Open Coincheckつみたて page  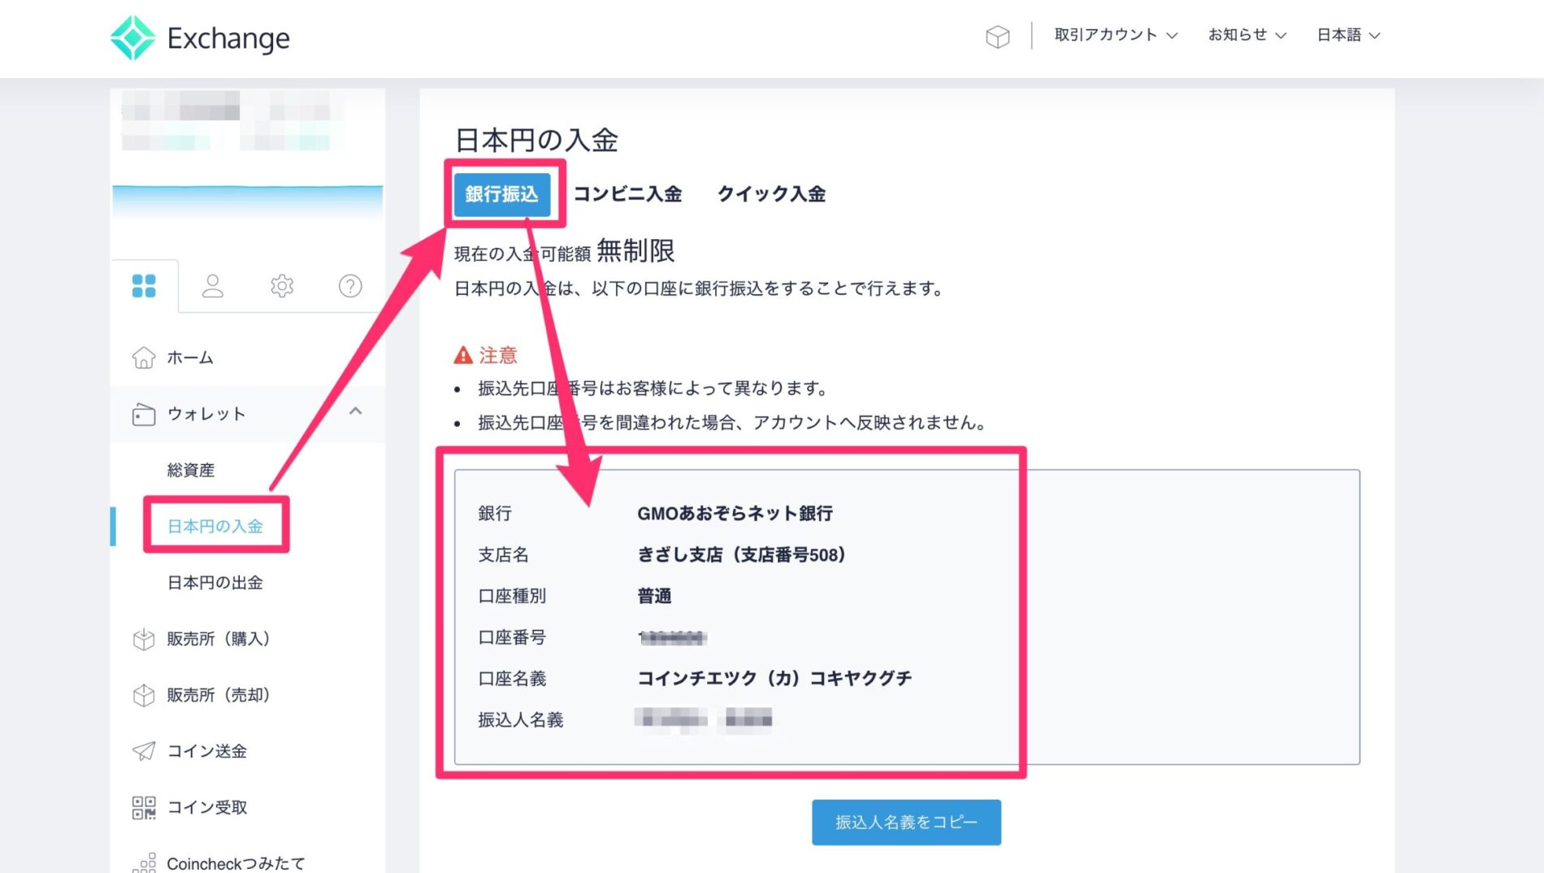coord(236,863)
